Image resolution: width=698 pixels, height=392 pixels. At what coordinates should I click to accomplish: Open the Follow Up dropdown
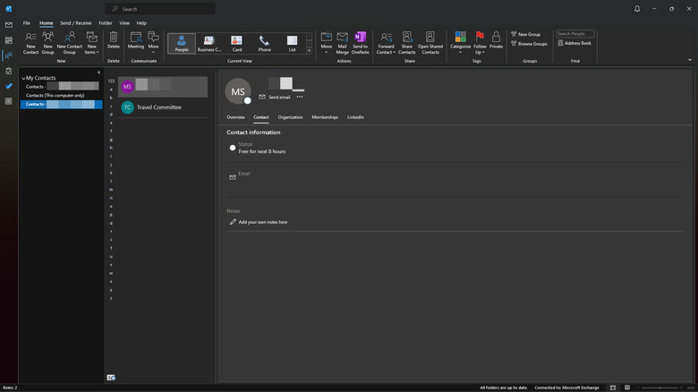[480, 42]
